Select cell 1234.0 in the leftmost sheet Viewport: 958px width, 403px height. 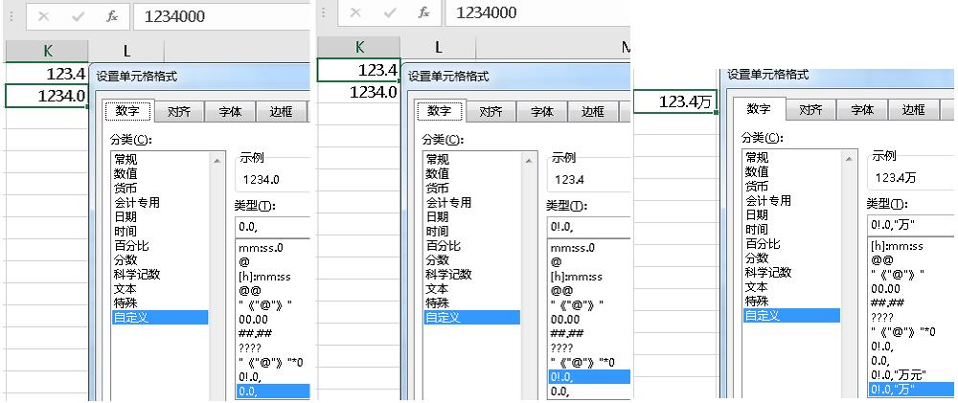[46, 96]
